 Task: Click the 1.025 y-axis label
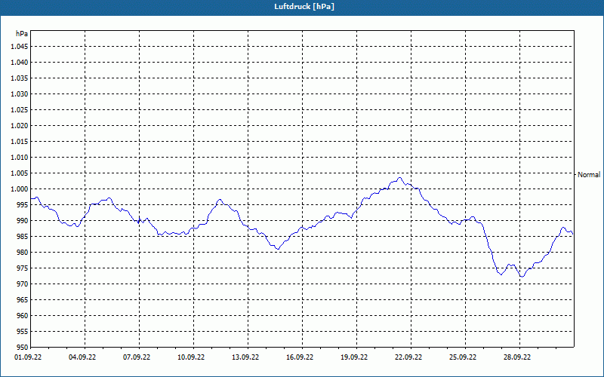tap(19, 109)
